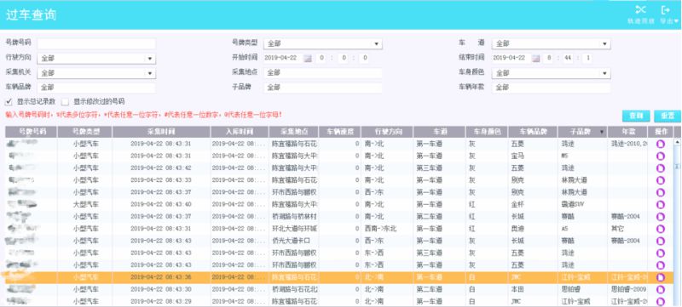
Task: Click 操作 icon in the 奥迪 A5 row
Action: [660, 229]
